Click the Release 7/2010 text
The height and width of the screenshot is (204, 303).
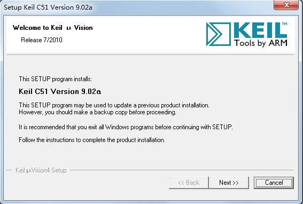pyautogui.click(x=42, y=40)
